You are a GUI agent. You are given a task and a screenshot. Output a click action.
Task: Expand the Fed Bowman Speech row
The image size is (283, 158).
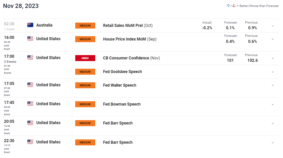tap(273, 104)
